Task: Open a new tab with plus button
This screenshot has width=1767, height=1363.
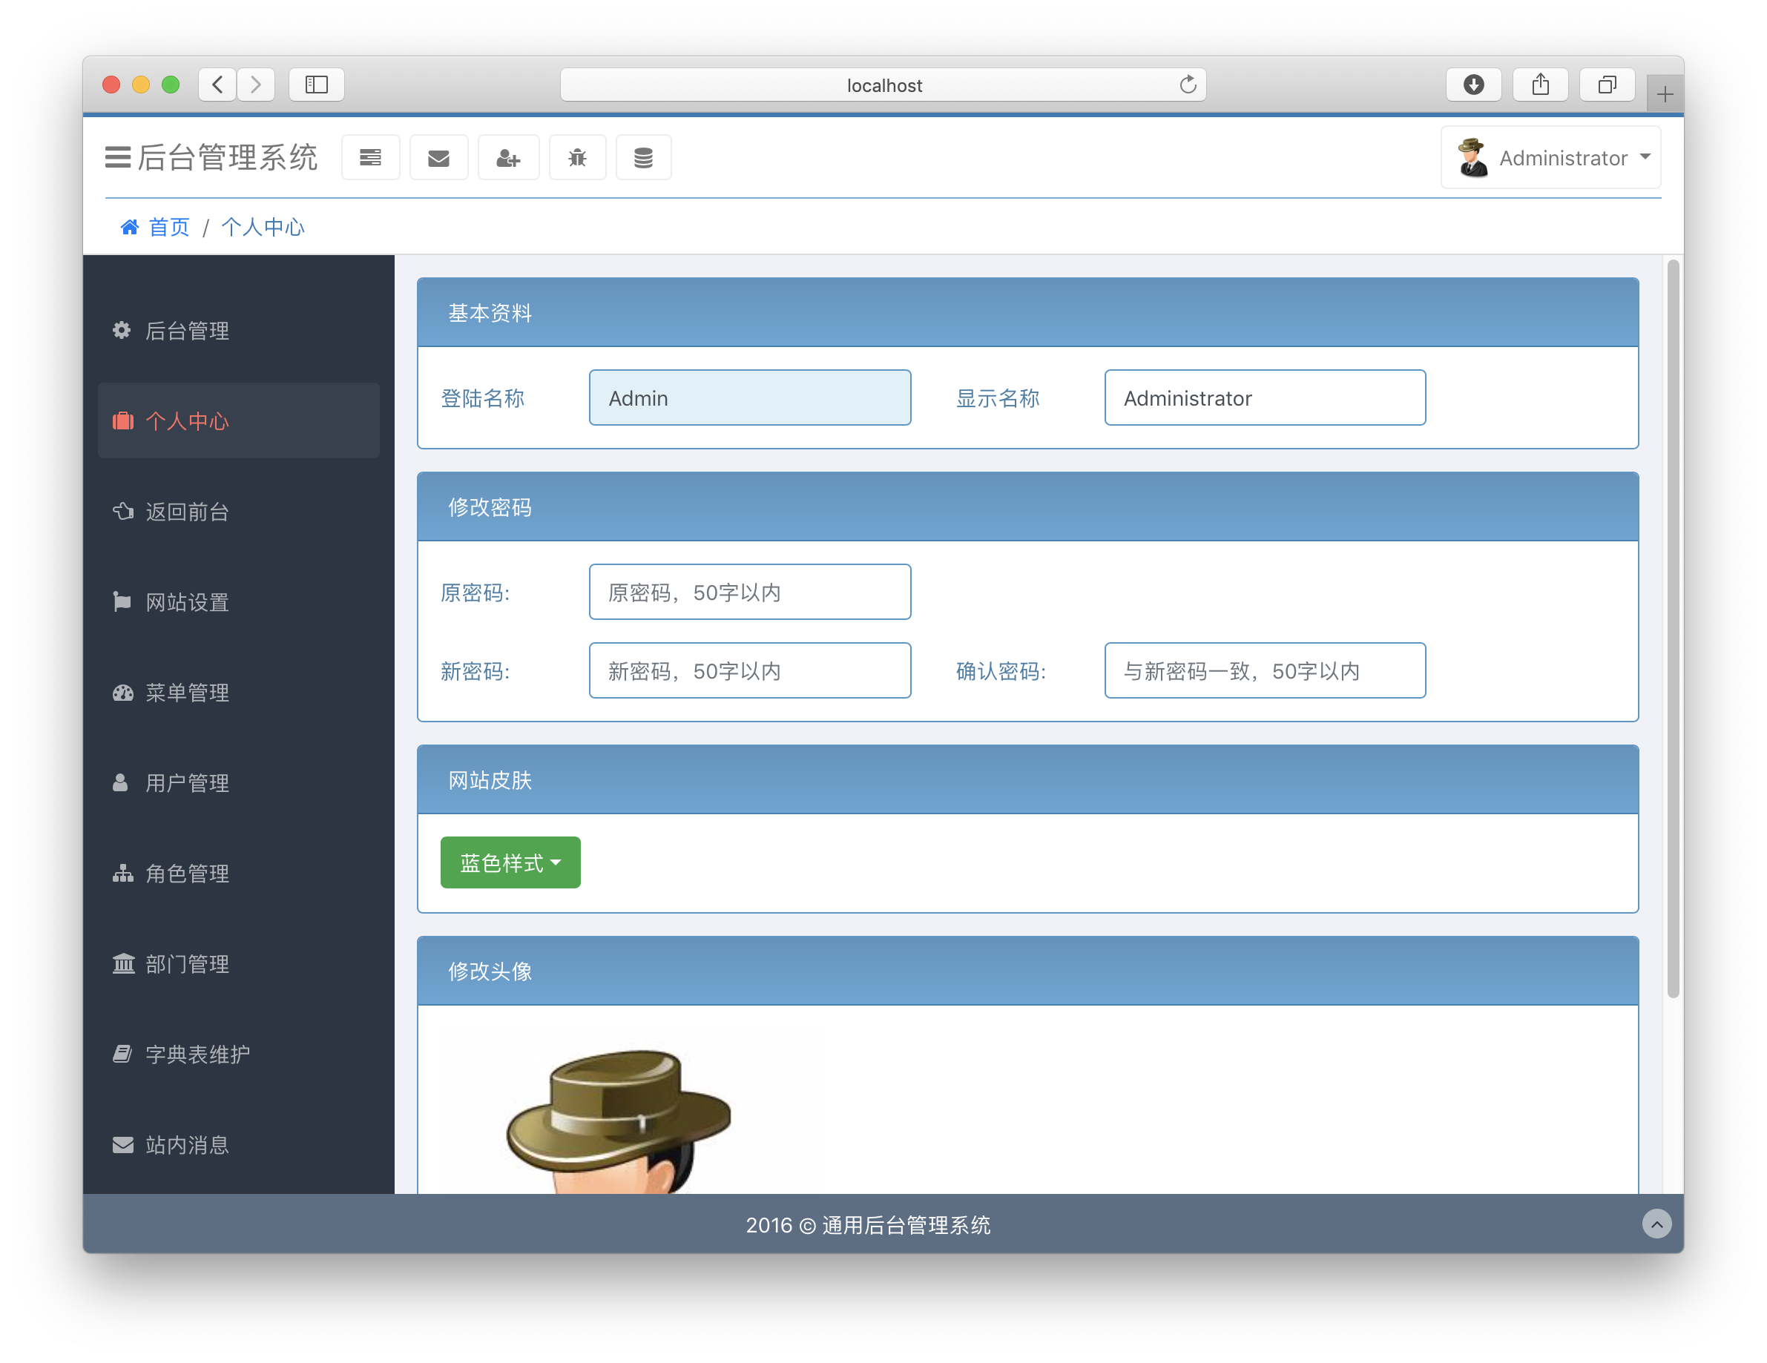Action: click(1665, 95)
